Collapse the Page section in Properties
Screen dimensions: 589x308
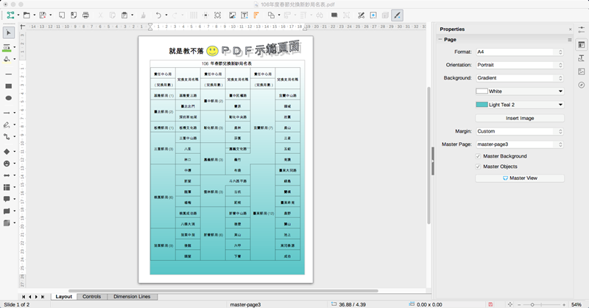pyautogui.click(x=440, y=39)
